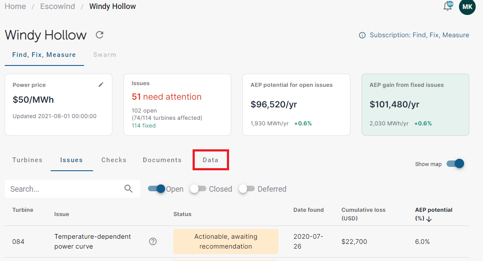Go to Escowind breadcrumb
This screenshot has height=261, width=483.
(57, 6)
